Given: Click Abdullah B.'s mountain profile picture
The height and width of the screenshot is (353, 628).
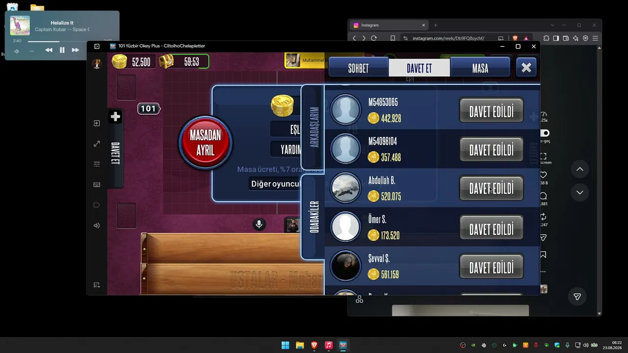Looking at the screenshot, I should (x=345, y=188).
